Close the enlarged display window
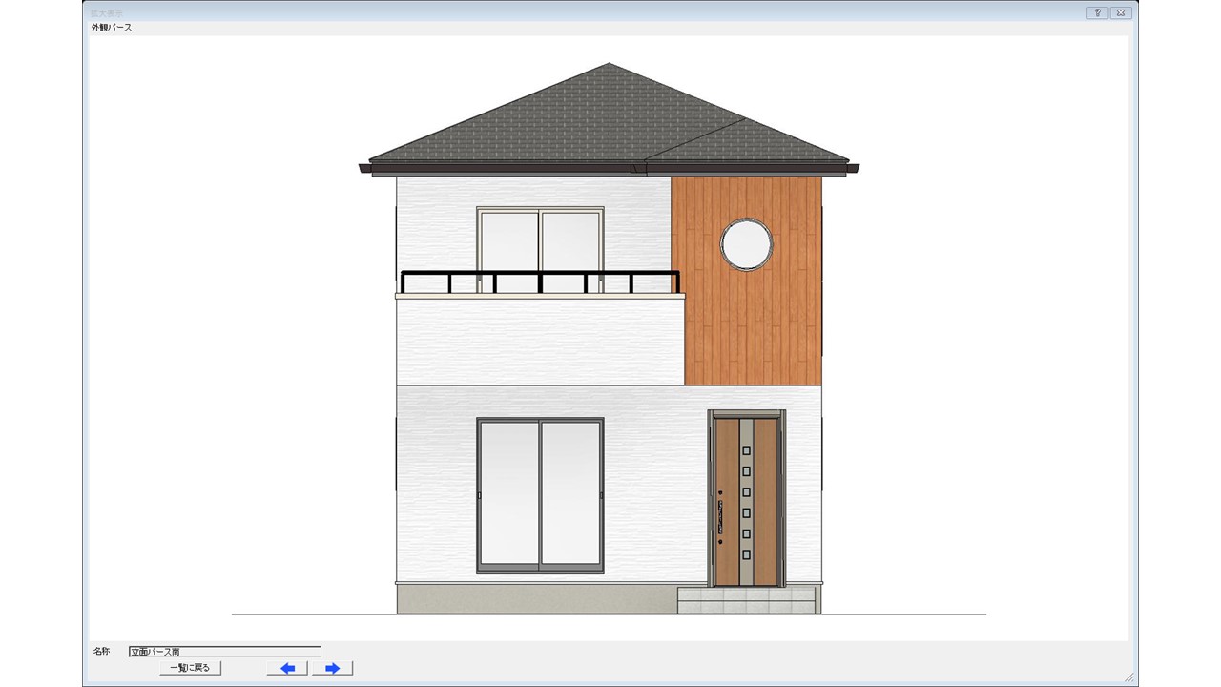1221x687 pixels. pos(1121,12)
